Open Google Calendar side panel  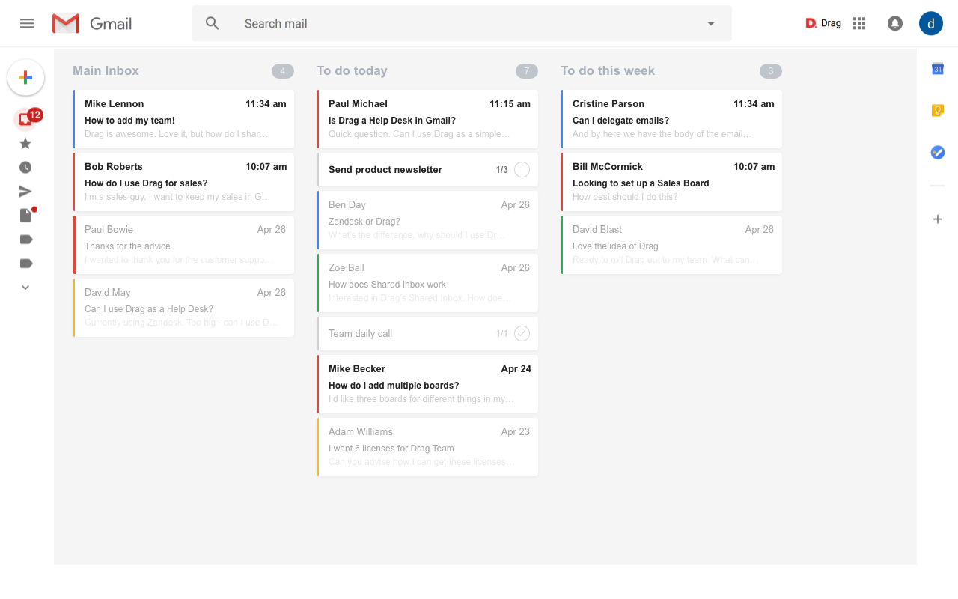point(938,69)
